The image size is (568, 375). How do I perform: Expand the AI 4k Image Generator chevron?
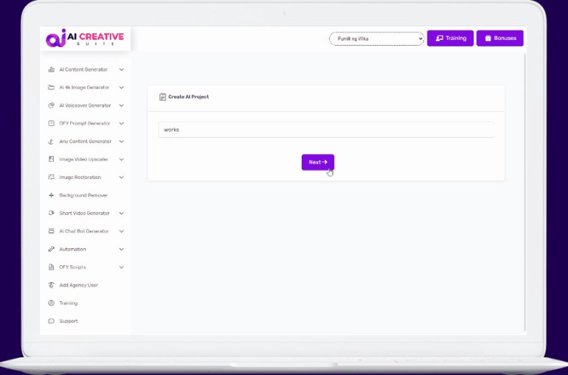122,88
